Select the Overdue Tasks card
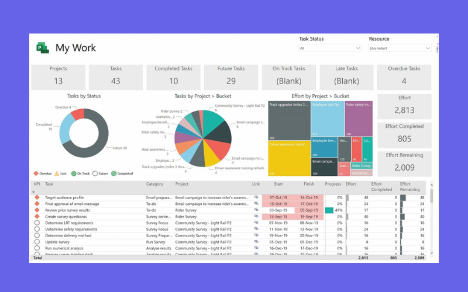This screenshot has width=468, height=292. [405, 77]
